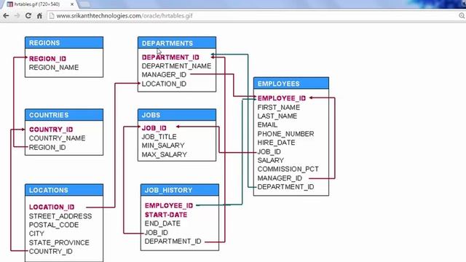Image resolution: width=466 pixels, height=262 pixels.
Task: Click POSTAL_CODE in the LOCATIONS table
Action: pyautogui.click(x=54, y=225)
